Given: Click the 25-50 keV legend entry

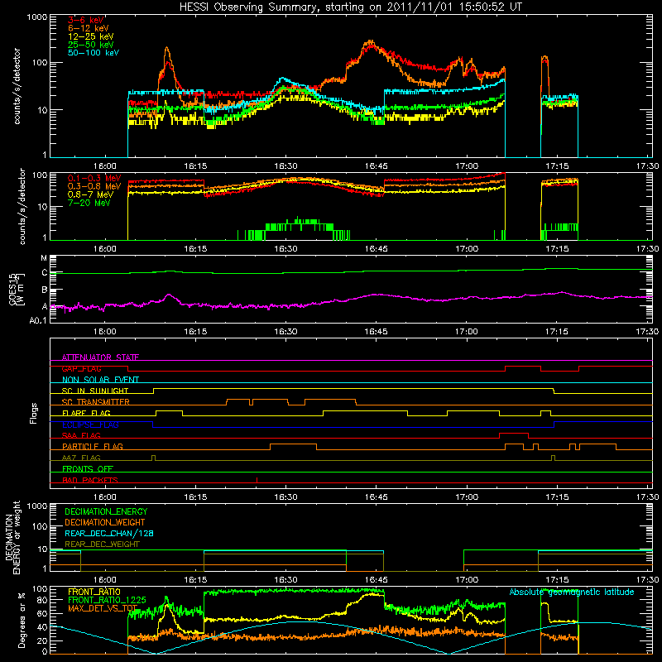Looking at the screenshot, I should click(x=91, y=45).
